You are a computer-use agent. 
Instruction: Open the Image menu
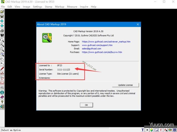[x=27, y=7]
